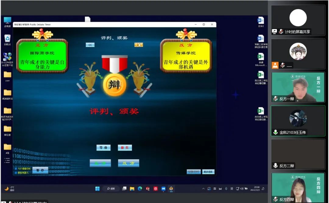
Task: Mute the 金科2103任玉伟 microphone icon
Action: tap(275, 132)
